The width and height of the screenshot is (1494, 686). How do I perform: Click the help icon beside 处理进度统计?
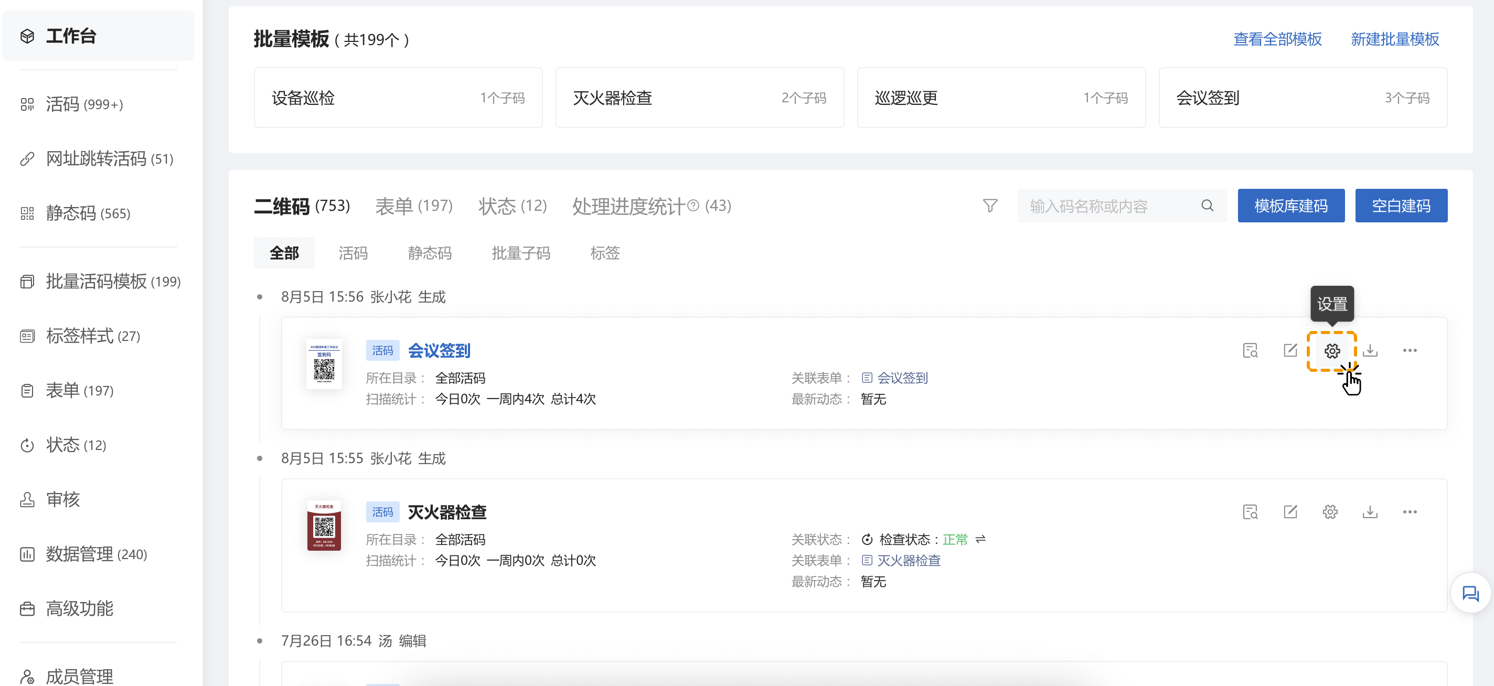pos(693,206)
